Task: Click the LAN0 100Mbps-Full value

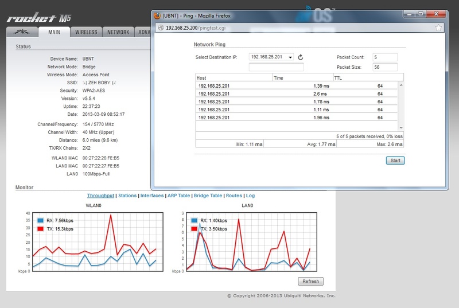Action: tap(96, 174)
